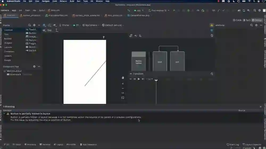Open the Default (en-us) locale dropdown
266x149 pixels.
[x=112, y=25]
